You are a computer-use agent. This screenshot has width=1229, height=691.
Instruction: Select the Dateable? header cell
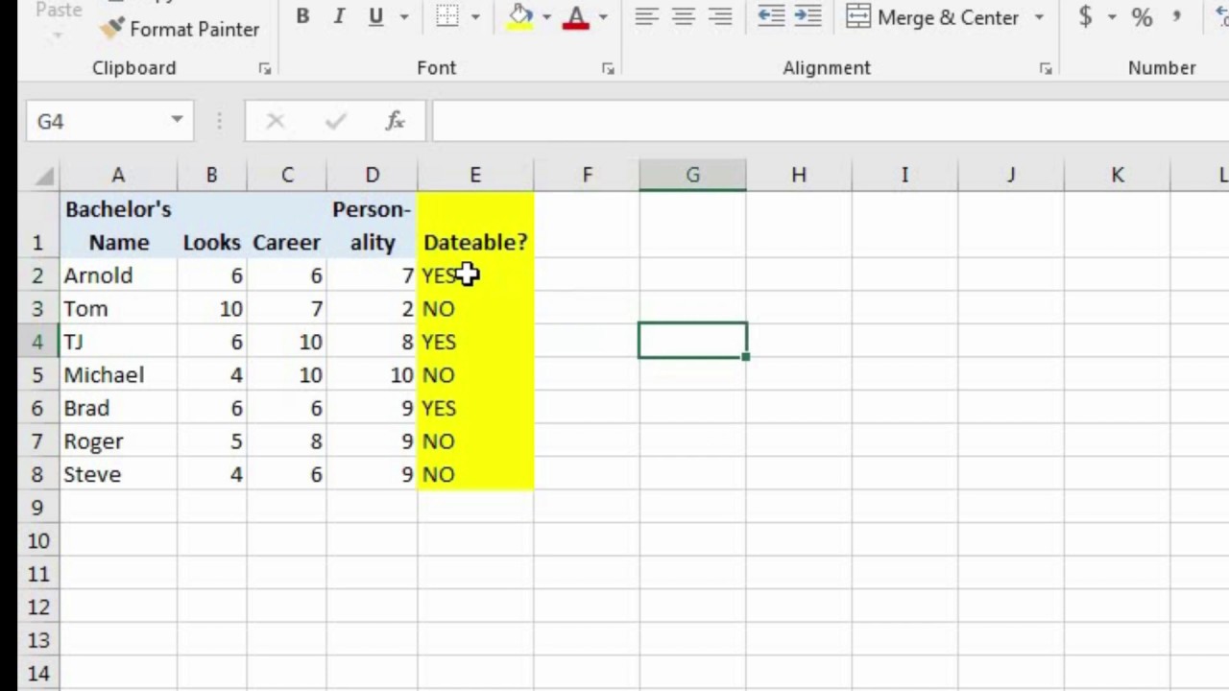475,226
